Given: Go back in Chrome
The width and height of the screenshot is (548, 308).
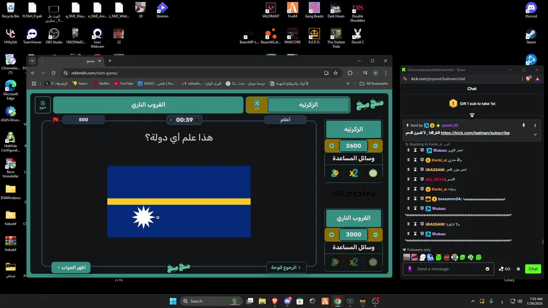Looking at the screenshot, I should tap(33, 73).
